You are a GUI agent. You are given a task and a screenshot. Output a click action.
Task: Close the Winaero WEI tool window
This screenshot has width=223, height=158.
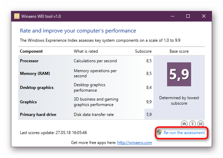[204, 16]
